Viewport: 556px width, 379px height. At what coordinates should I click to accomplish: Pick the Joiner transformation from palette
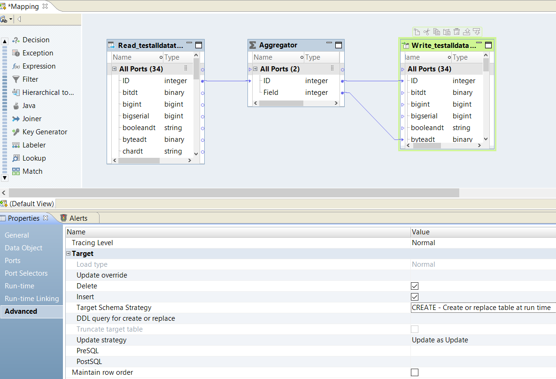[16, 119]
